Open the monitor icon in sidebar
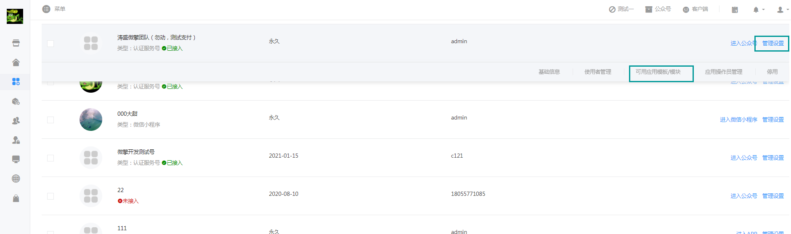This screenshot has height=234, width=791. tap(16, 159)
